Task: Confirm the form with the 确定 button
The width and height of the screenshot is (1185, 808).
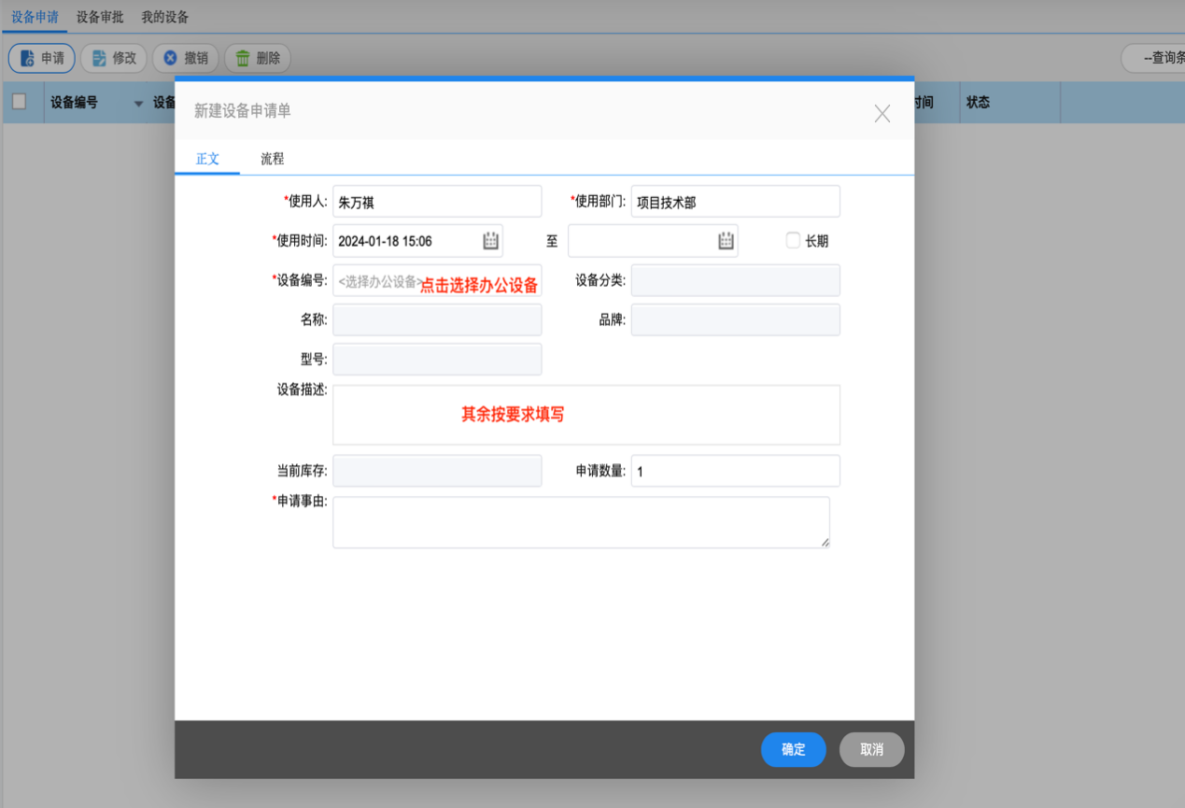Action: click(x=793, y=749)
